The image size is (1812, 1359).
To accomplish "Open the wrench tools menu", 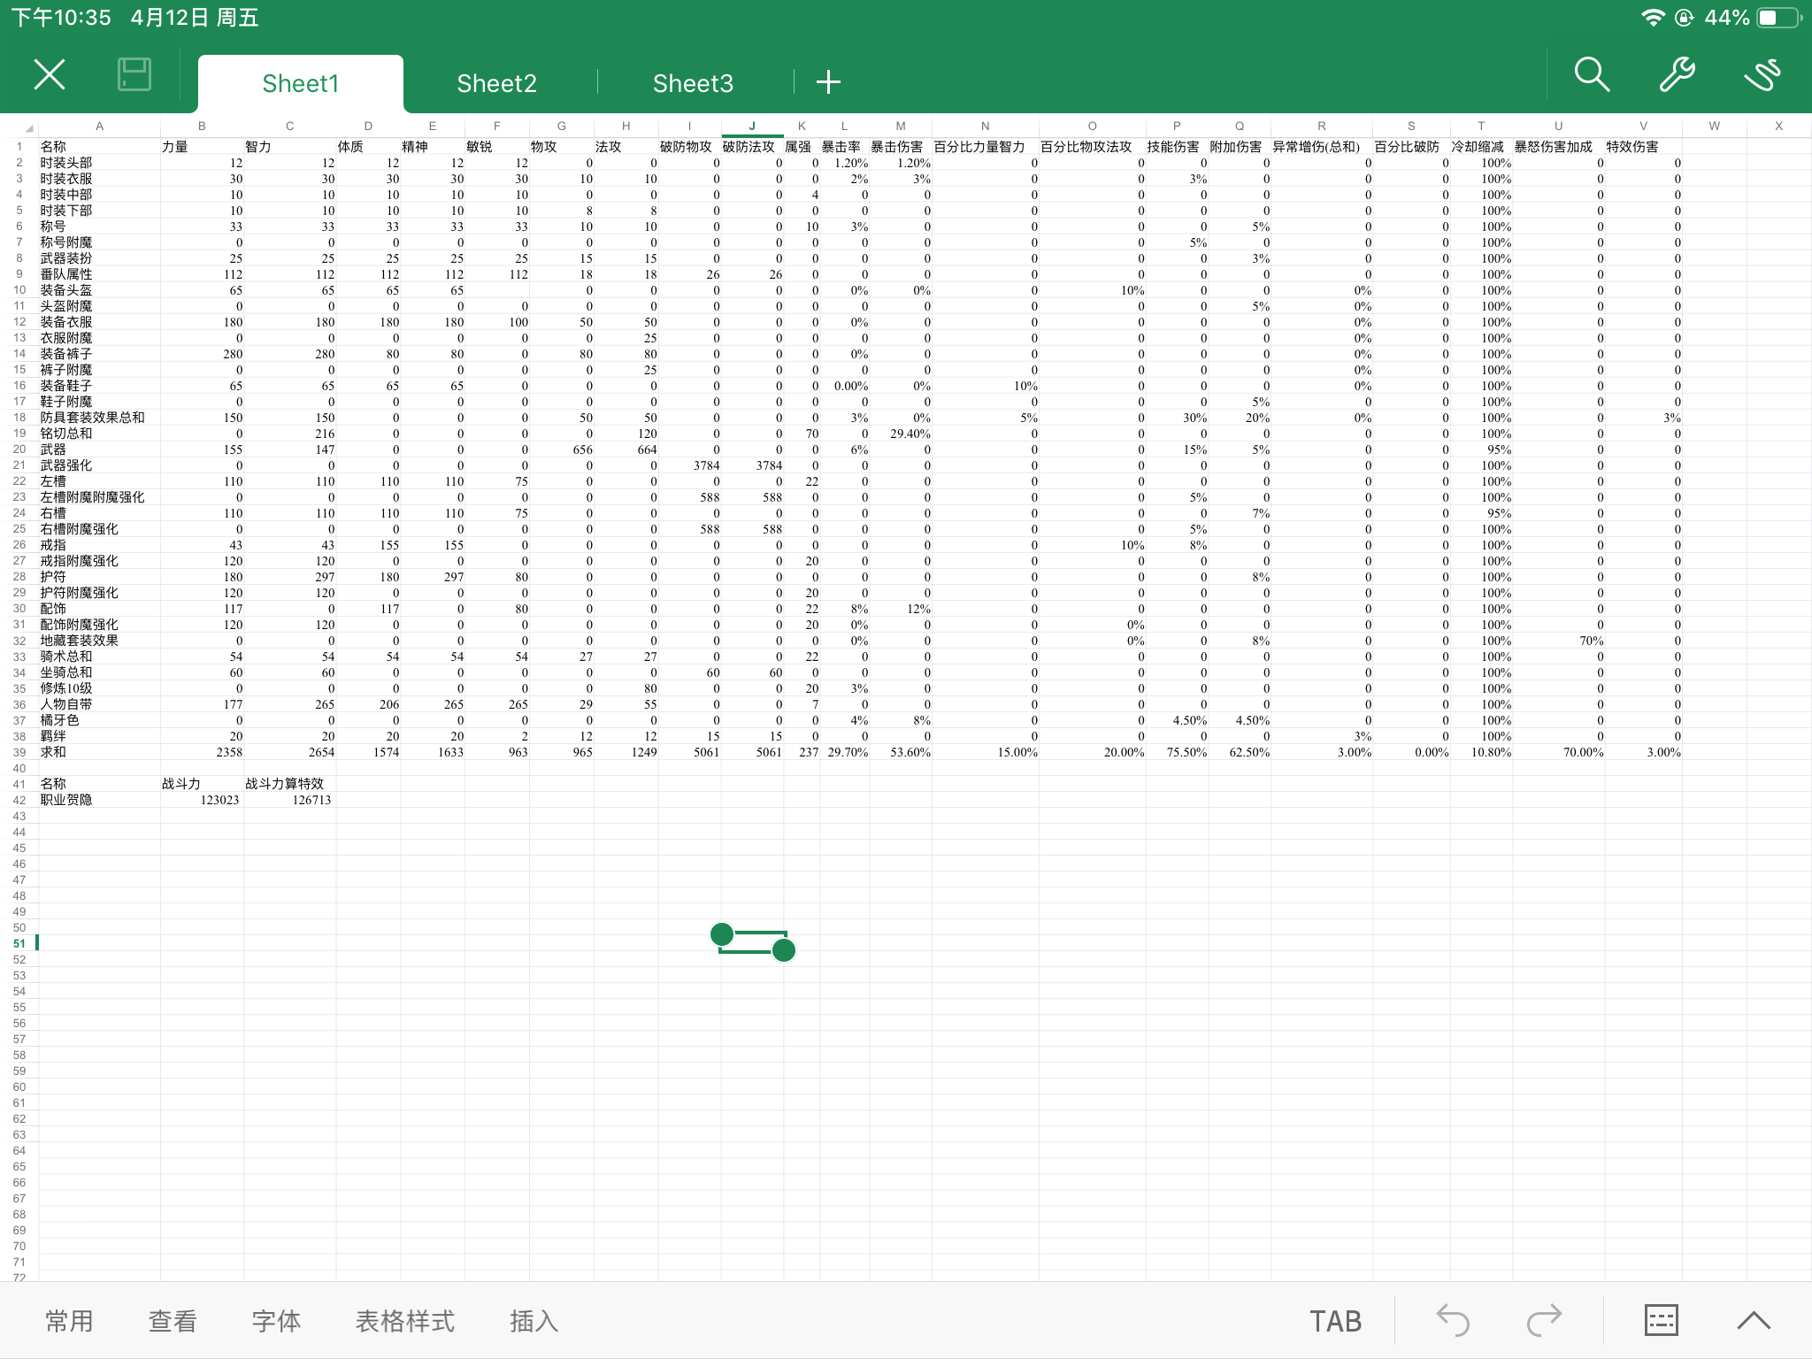I will point(1677,75).
